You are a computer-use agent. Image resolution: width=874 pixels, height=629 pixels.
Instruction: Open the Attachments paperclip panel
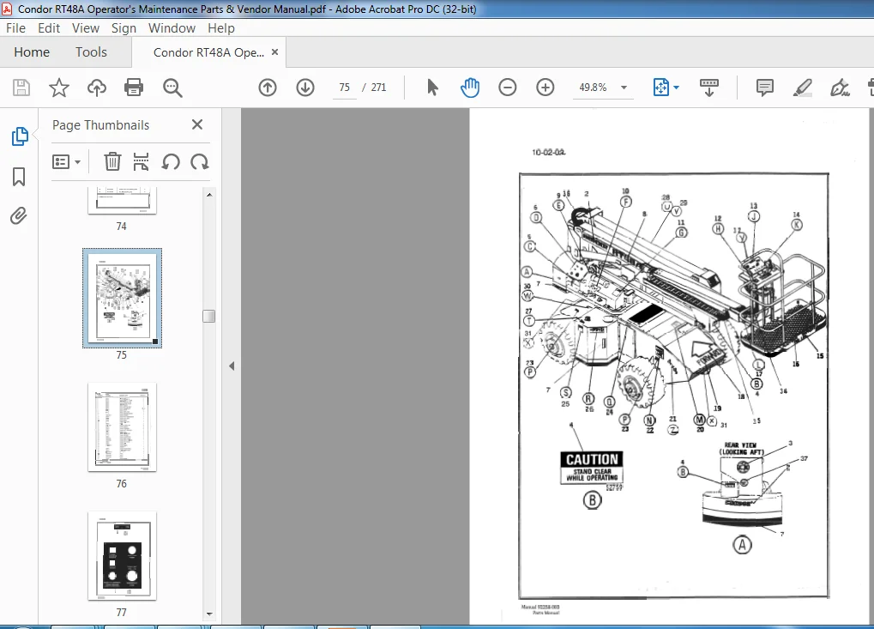click(18, 215)
